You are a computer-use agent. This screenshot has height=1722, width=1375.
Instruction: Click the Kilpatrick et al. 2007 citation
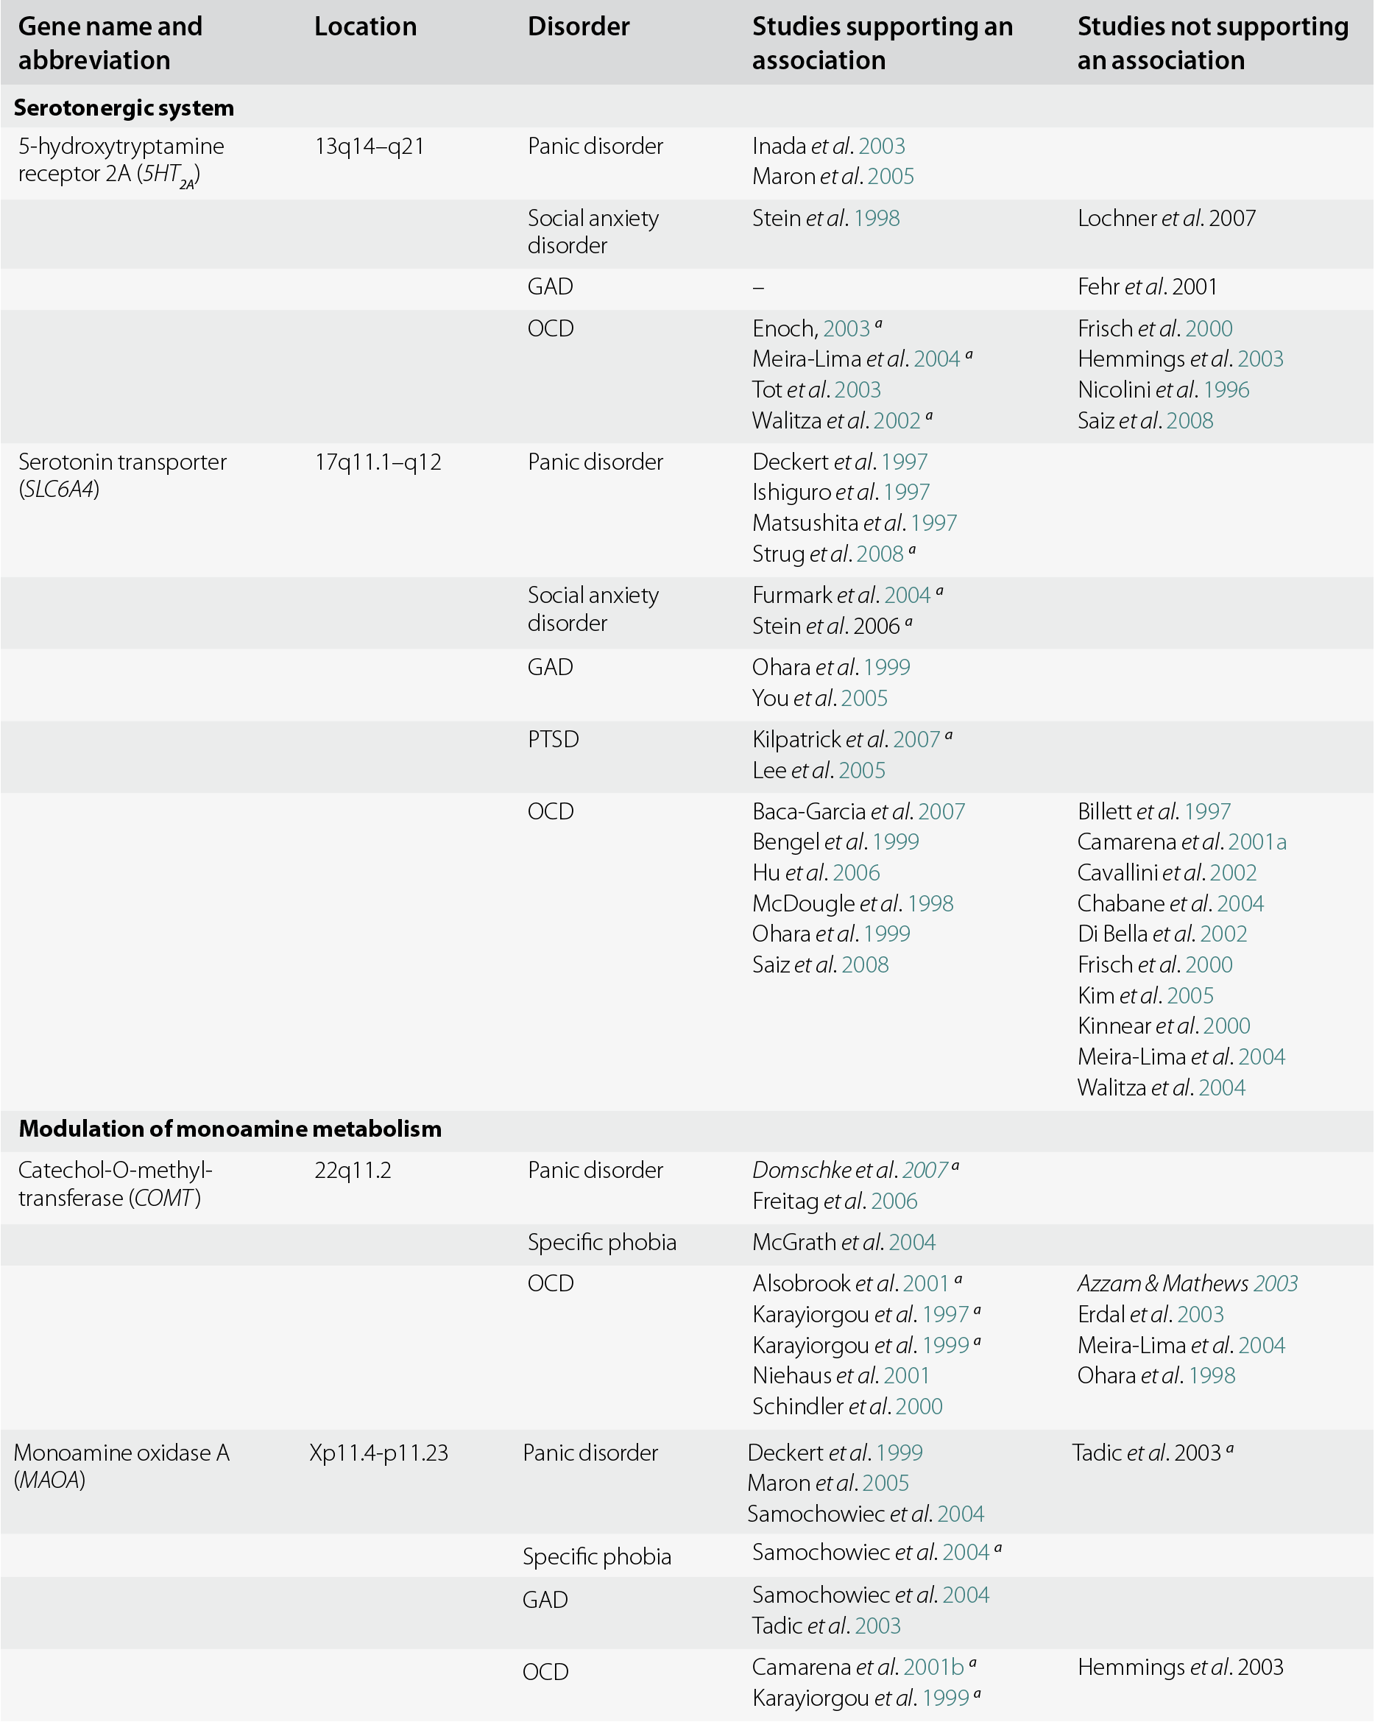pyautogui.click(x=916, y=741)
